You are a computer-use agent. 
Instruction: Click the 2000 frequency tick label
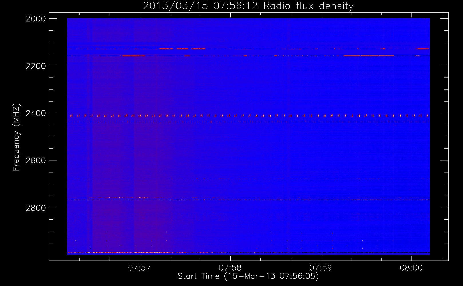coord(36,19)
